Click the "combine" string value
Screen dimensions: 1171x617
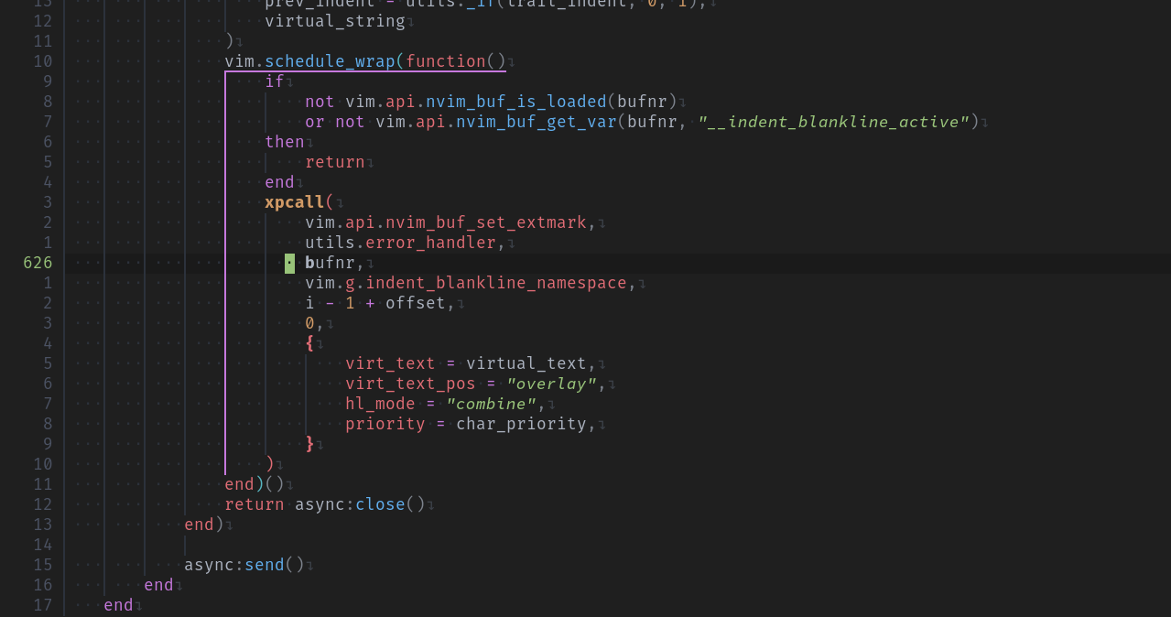[490, 403]
